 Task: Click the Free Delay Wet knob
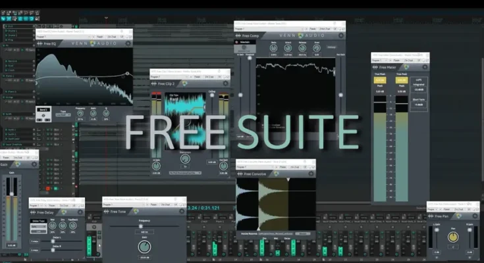click(x=53, y=226)
